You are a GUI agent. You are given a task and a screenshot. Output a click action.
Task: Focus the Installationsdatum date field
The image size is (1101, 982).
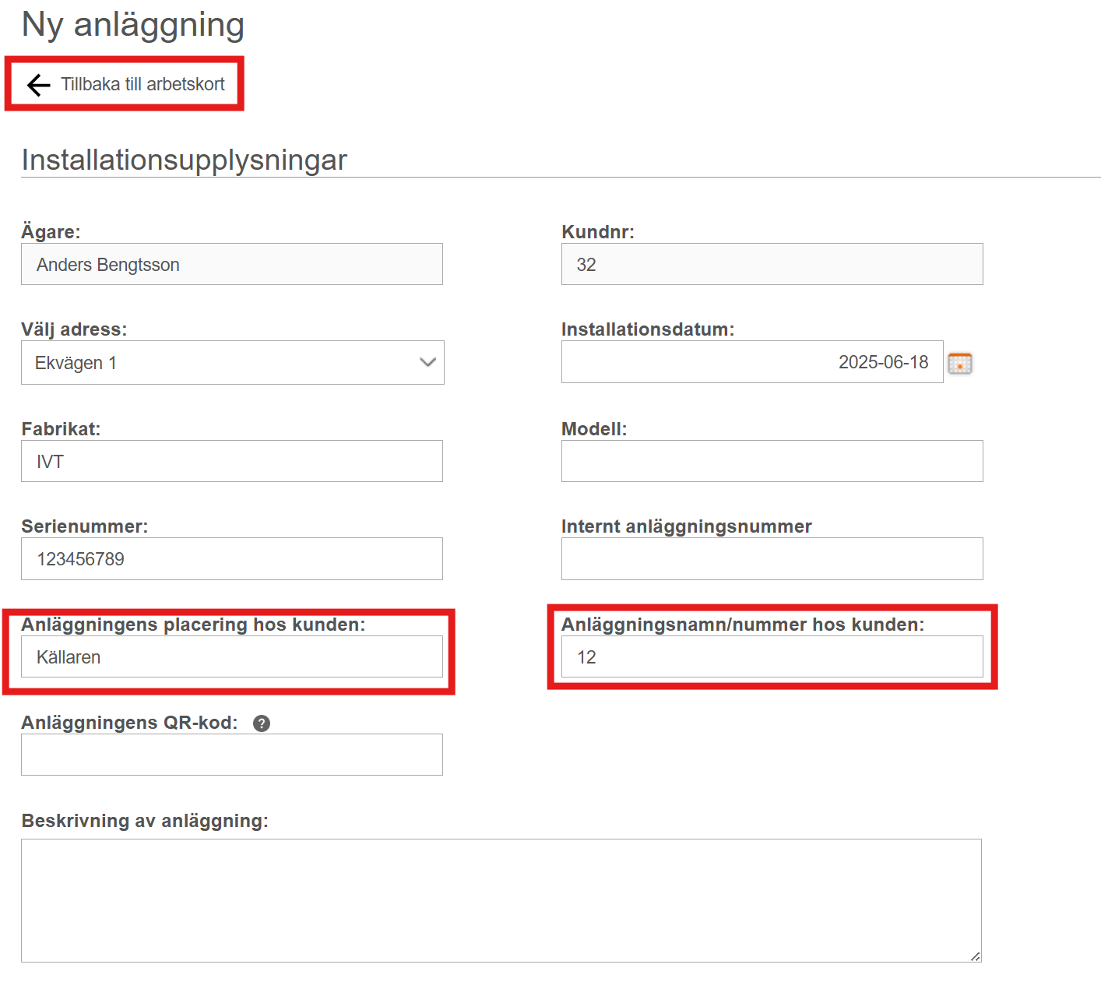click(x=752, y=362)
